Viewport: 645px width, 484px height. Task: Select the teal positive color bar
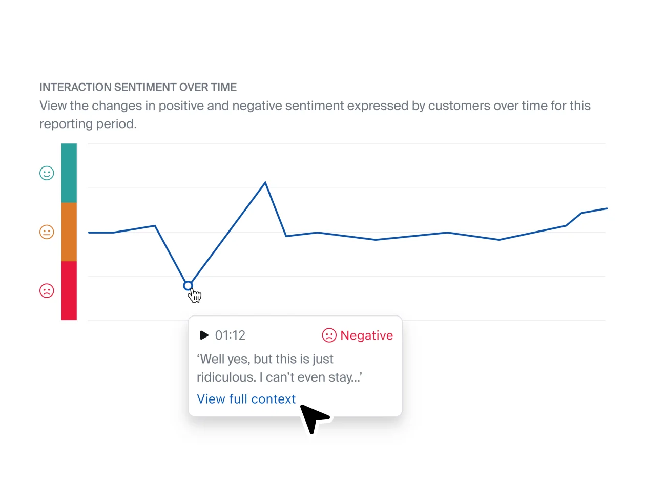69,173
